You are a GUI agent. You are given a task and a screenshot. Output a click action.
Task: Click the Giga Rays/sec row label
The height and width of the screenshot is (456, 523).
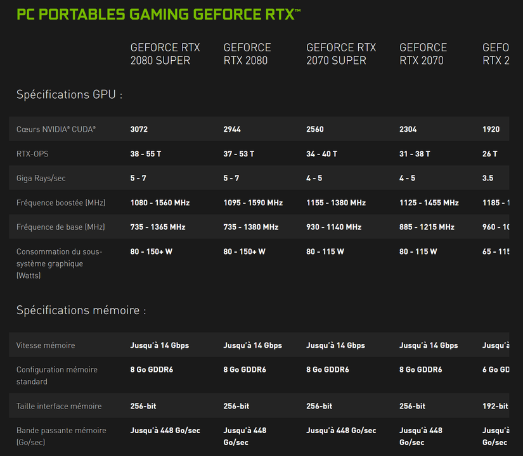[x=41, y=179]
